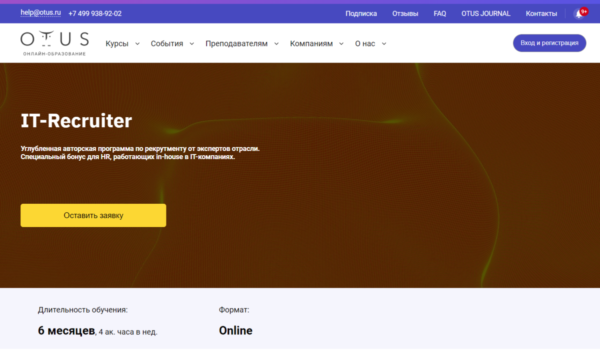This screenshot has height=352, width=600.
Task: Open the Контакты link
Action: coord(541,13)
